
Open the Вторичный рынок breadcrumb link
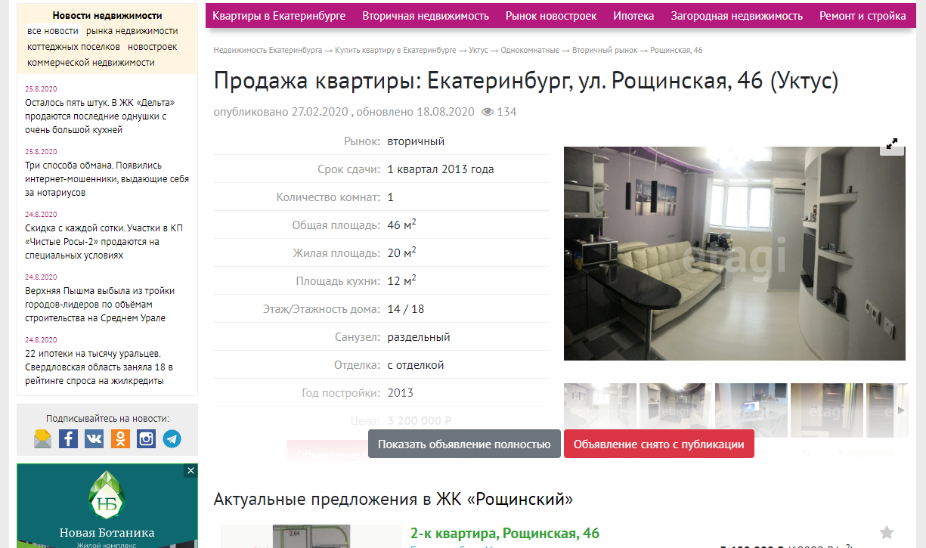tap(605, 51)
